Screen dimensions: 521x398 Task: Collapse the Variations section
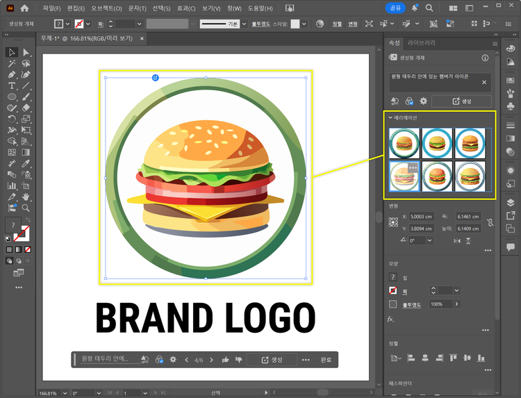coord(390,117)
